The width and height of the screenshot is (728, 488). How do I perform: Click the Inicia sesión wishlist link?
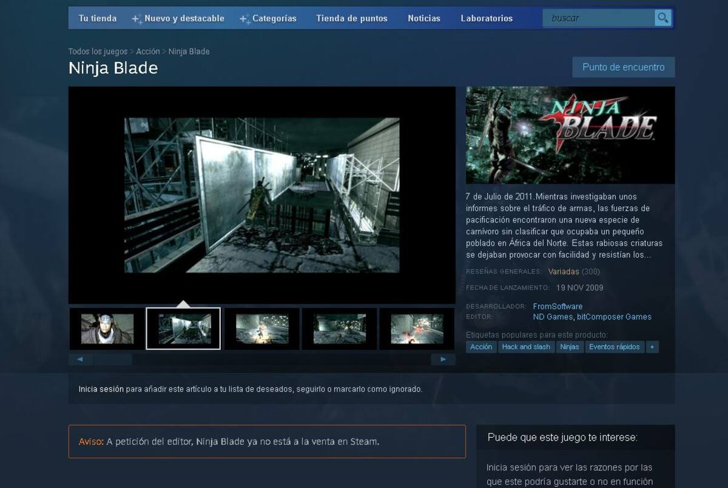[101, 389]
